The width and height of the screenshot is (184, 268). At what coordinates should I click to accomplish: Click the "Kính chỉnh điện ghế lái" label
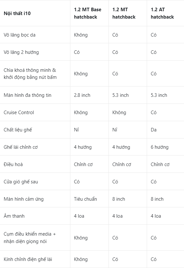(28, 259)
